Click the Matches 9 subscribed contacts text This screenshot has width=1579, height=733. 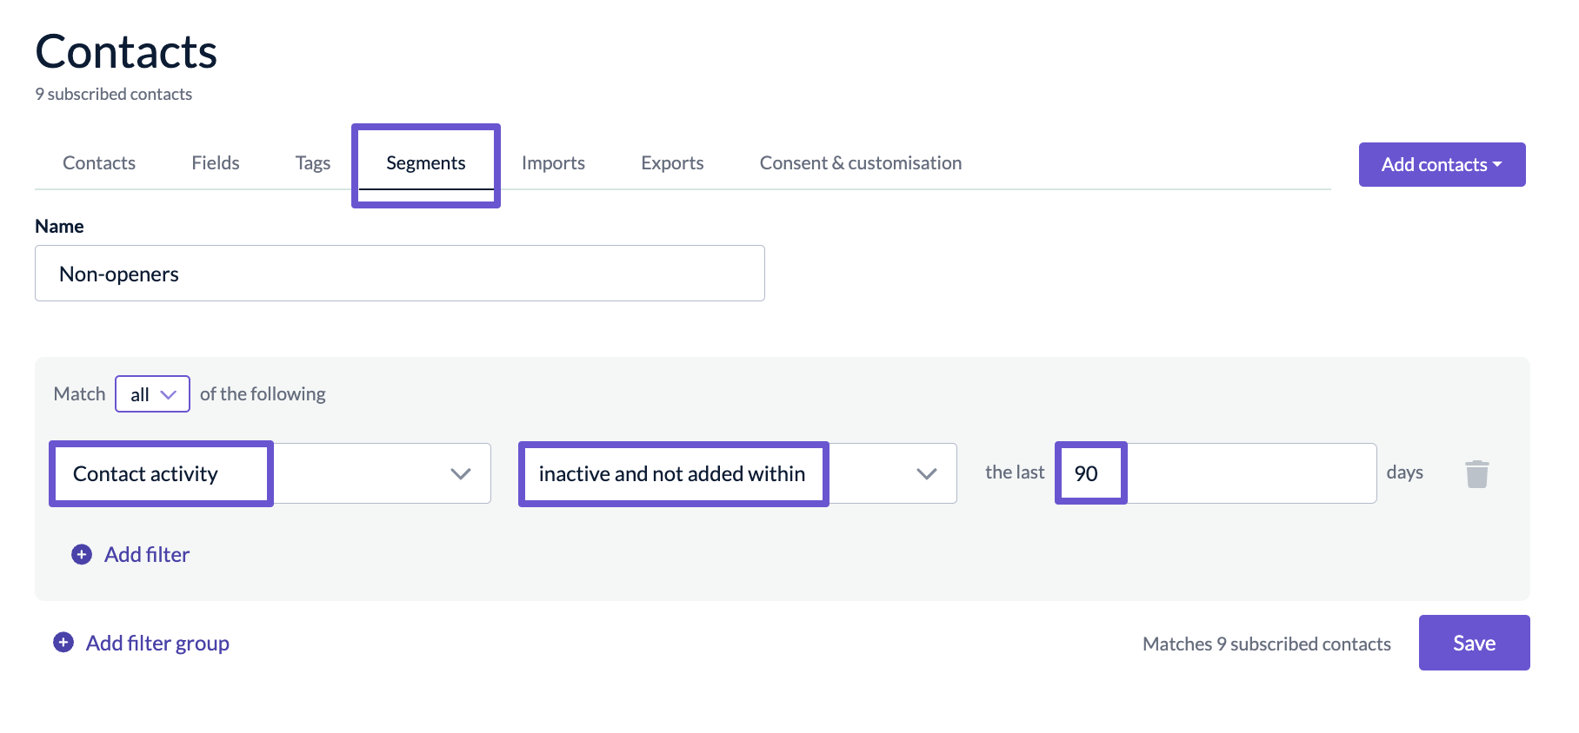[x=1266, y=644]
